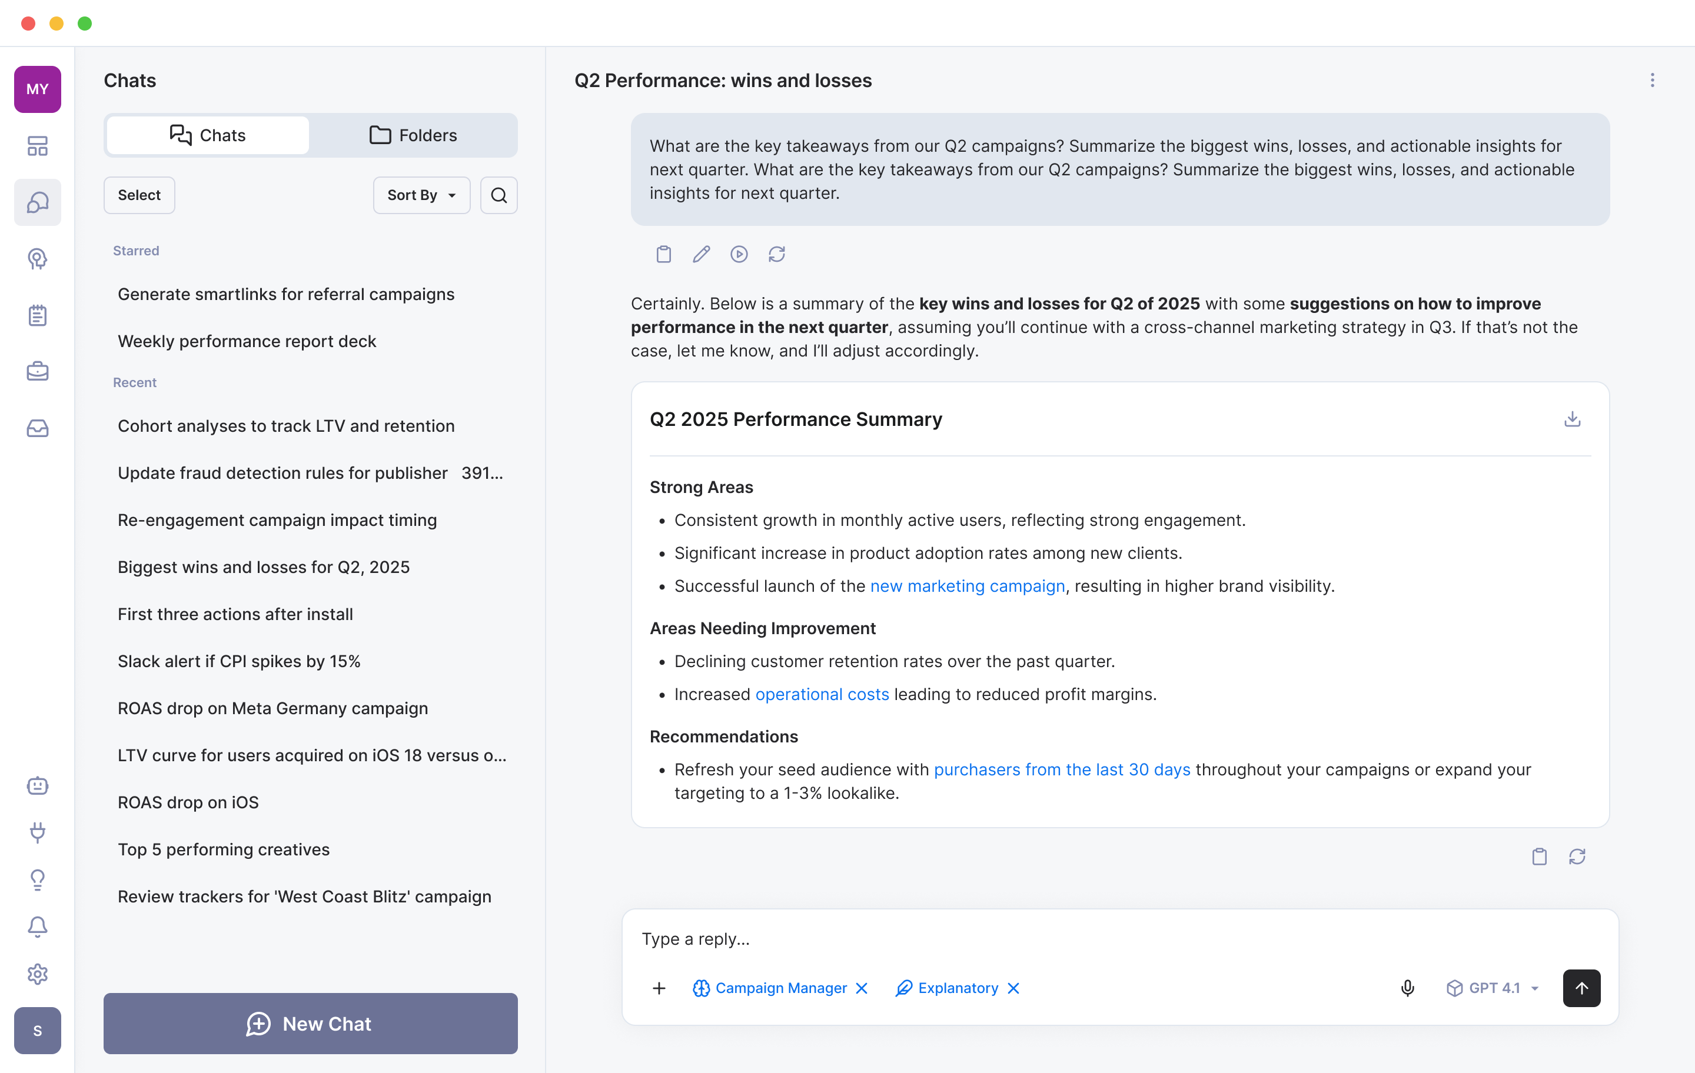Copy the prompt with the clipboard icon

(x=663, y=254)
